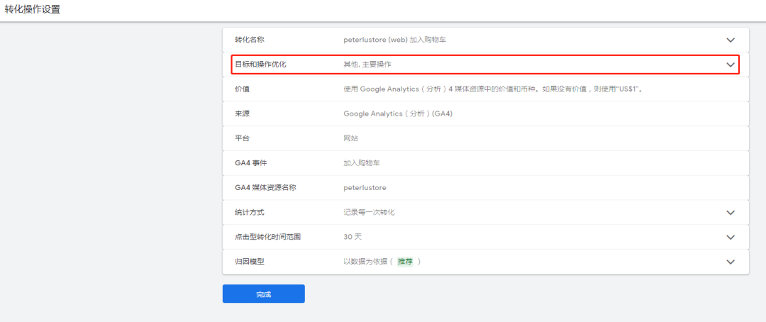Click the GA4 媒体资源名称 label

click(x=265, y=188)
